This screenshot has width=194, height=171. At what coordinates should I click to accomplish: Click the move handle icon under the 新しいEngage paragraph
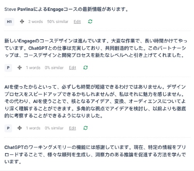pyautogui.click(x=19, y=68)
